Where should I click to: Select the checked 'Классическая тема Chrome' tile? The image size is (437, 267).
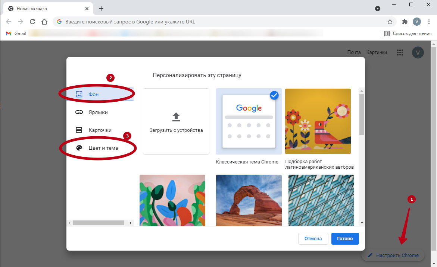pos(249,121)
